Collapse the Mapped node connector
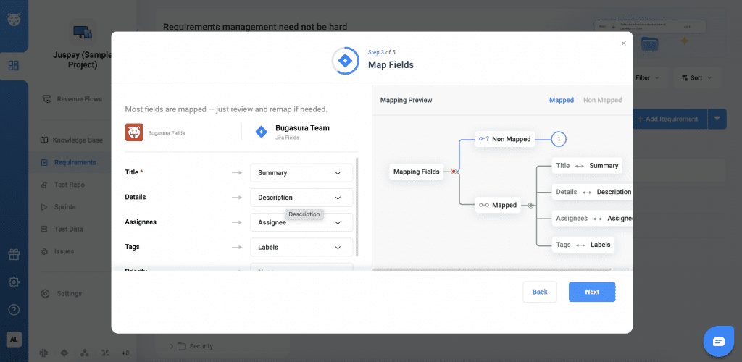 pos(531,205)
